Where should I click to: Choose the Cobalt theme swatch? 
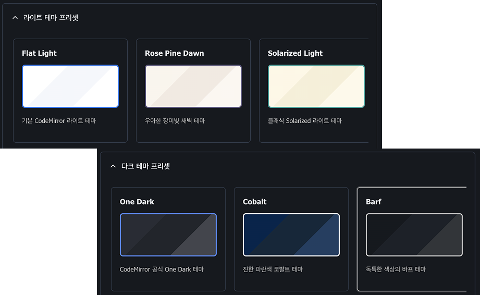(291, 235)
